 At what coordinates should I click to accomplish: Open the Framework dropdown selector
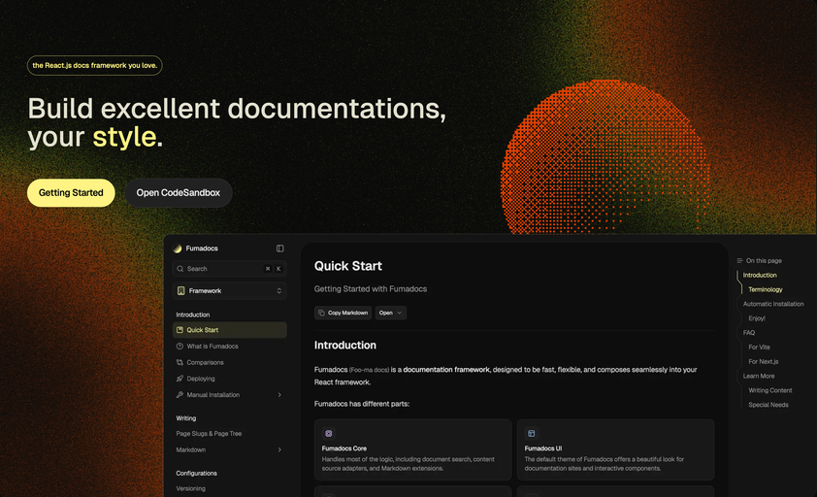[229, 291]
